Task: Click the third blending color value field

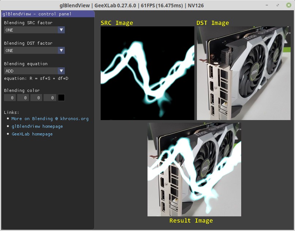Action: [36, 98]
